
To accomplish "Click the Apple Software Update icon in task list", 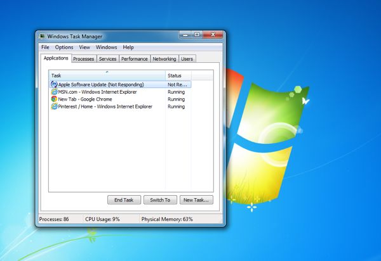I will pyautogui.click(x=54, y=84).
